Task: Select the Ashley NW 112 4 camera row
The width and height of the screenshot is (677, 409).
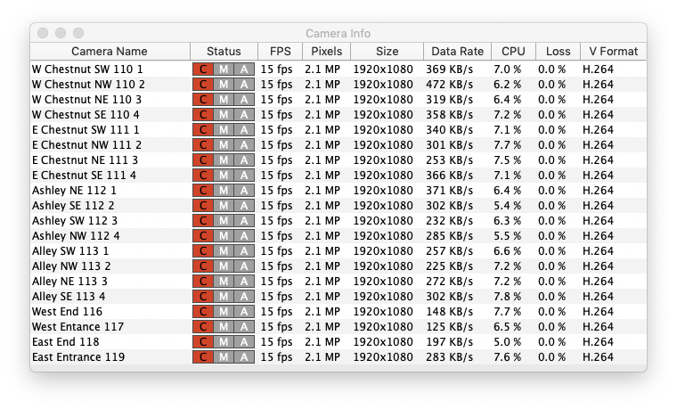Action: (76, 236)
